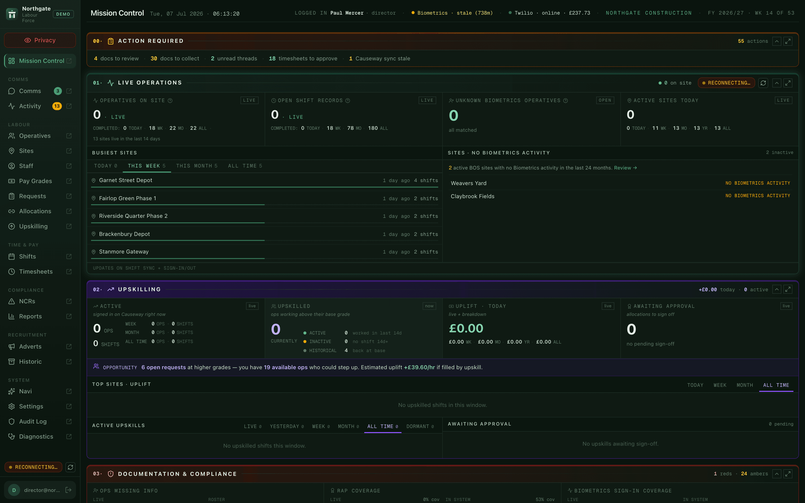
Task: Open Activity pop-out icon
Action: click(69, 106)
